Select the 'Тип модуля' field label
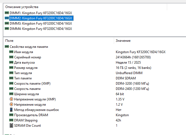Screen dimensions: 186x135 click(23, 73)
